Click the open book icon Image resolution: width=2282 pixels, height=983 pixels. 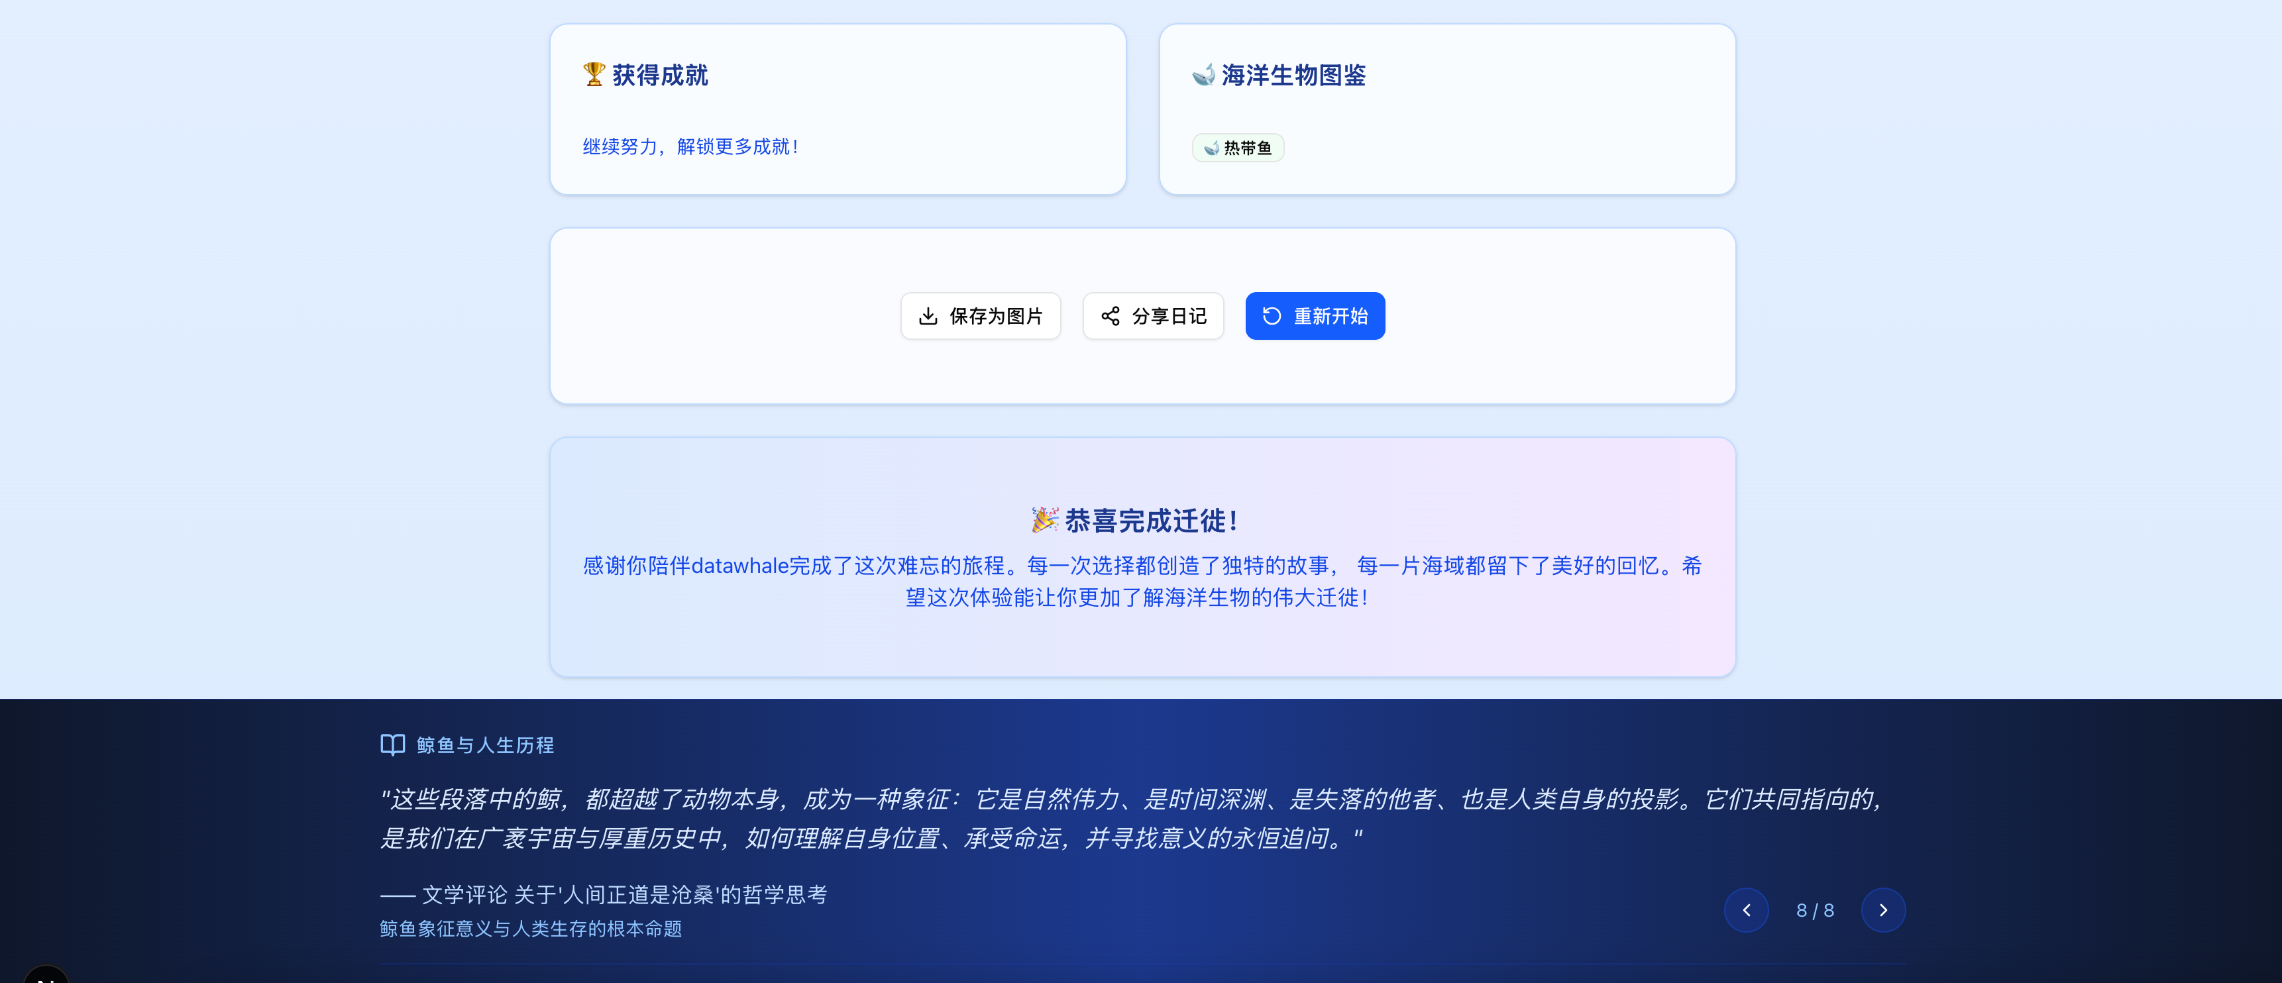pos(392,745)
